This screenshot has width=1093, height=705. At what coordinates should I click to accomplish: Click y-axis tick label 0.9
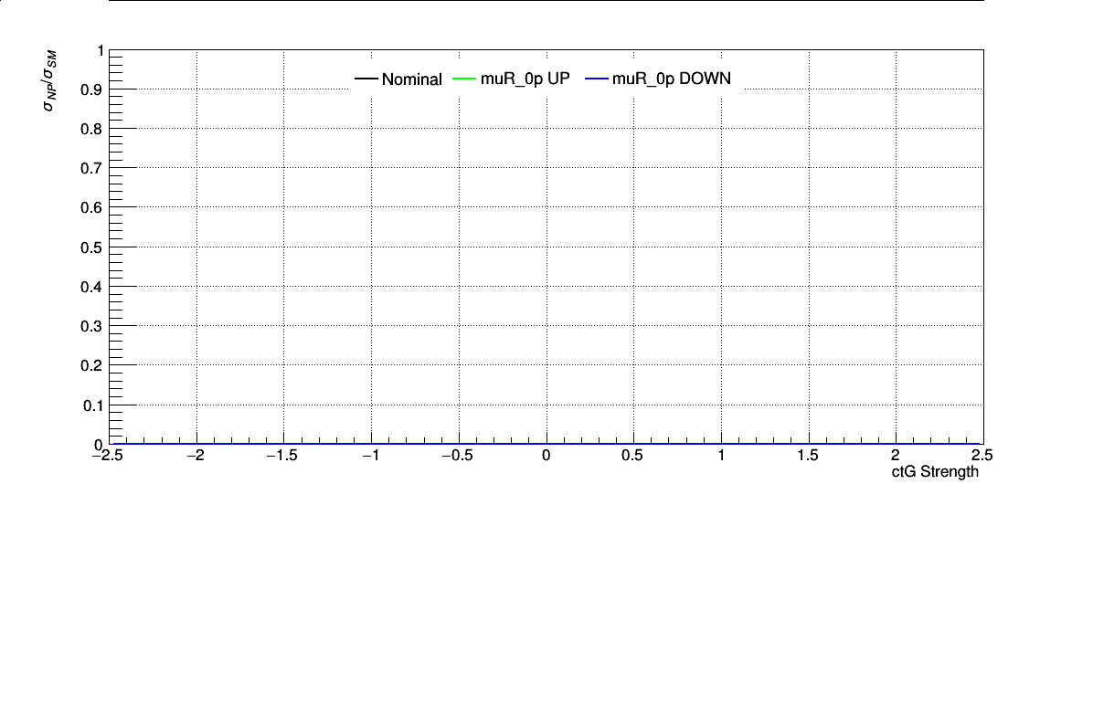tap(91, 89)
